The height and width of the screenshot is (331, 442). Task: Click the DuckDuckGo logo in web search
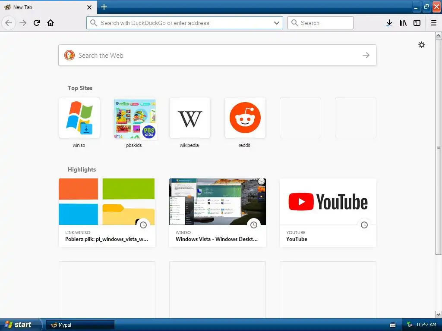(69, 55)
